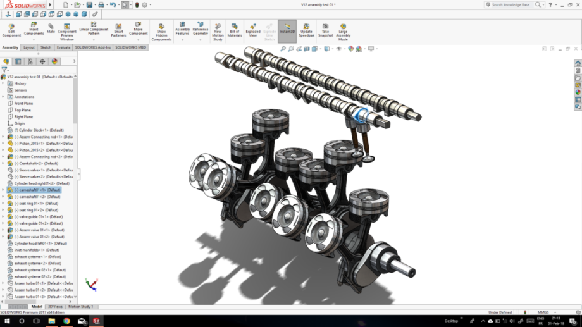582x327 pixels.
Task: Expand the Crankshaft<2> tree node
Action: click(3, 163)
